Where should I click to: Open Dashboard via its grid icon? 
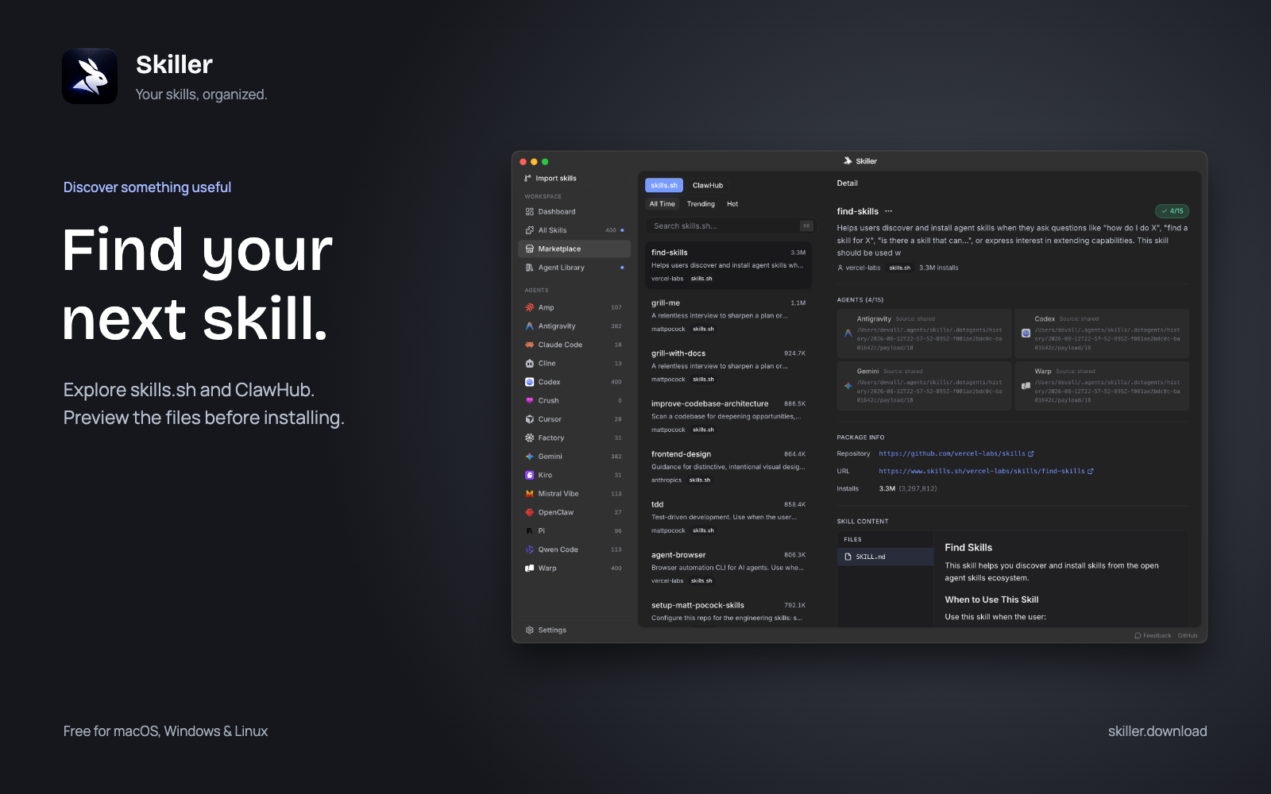530,212
